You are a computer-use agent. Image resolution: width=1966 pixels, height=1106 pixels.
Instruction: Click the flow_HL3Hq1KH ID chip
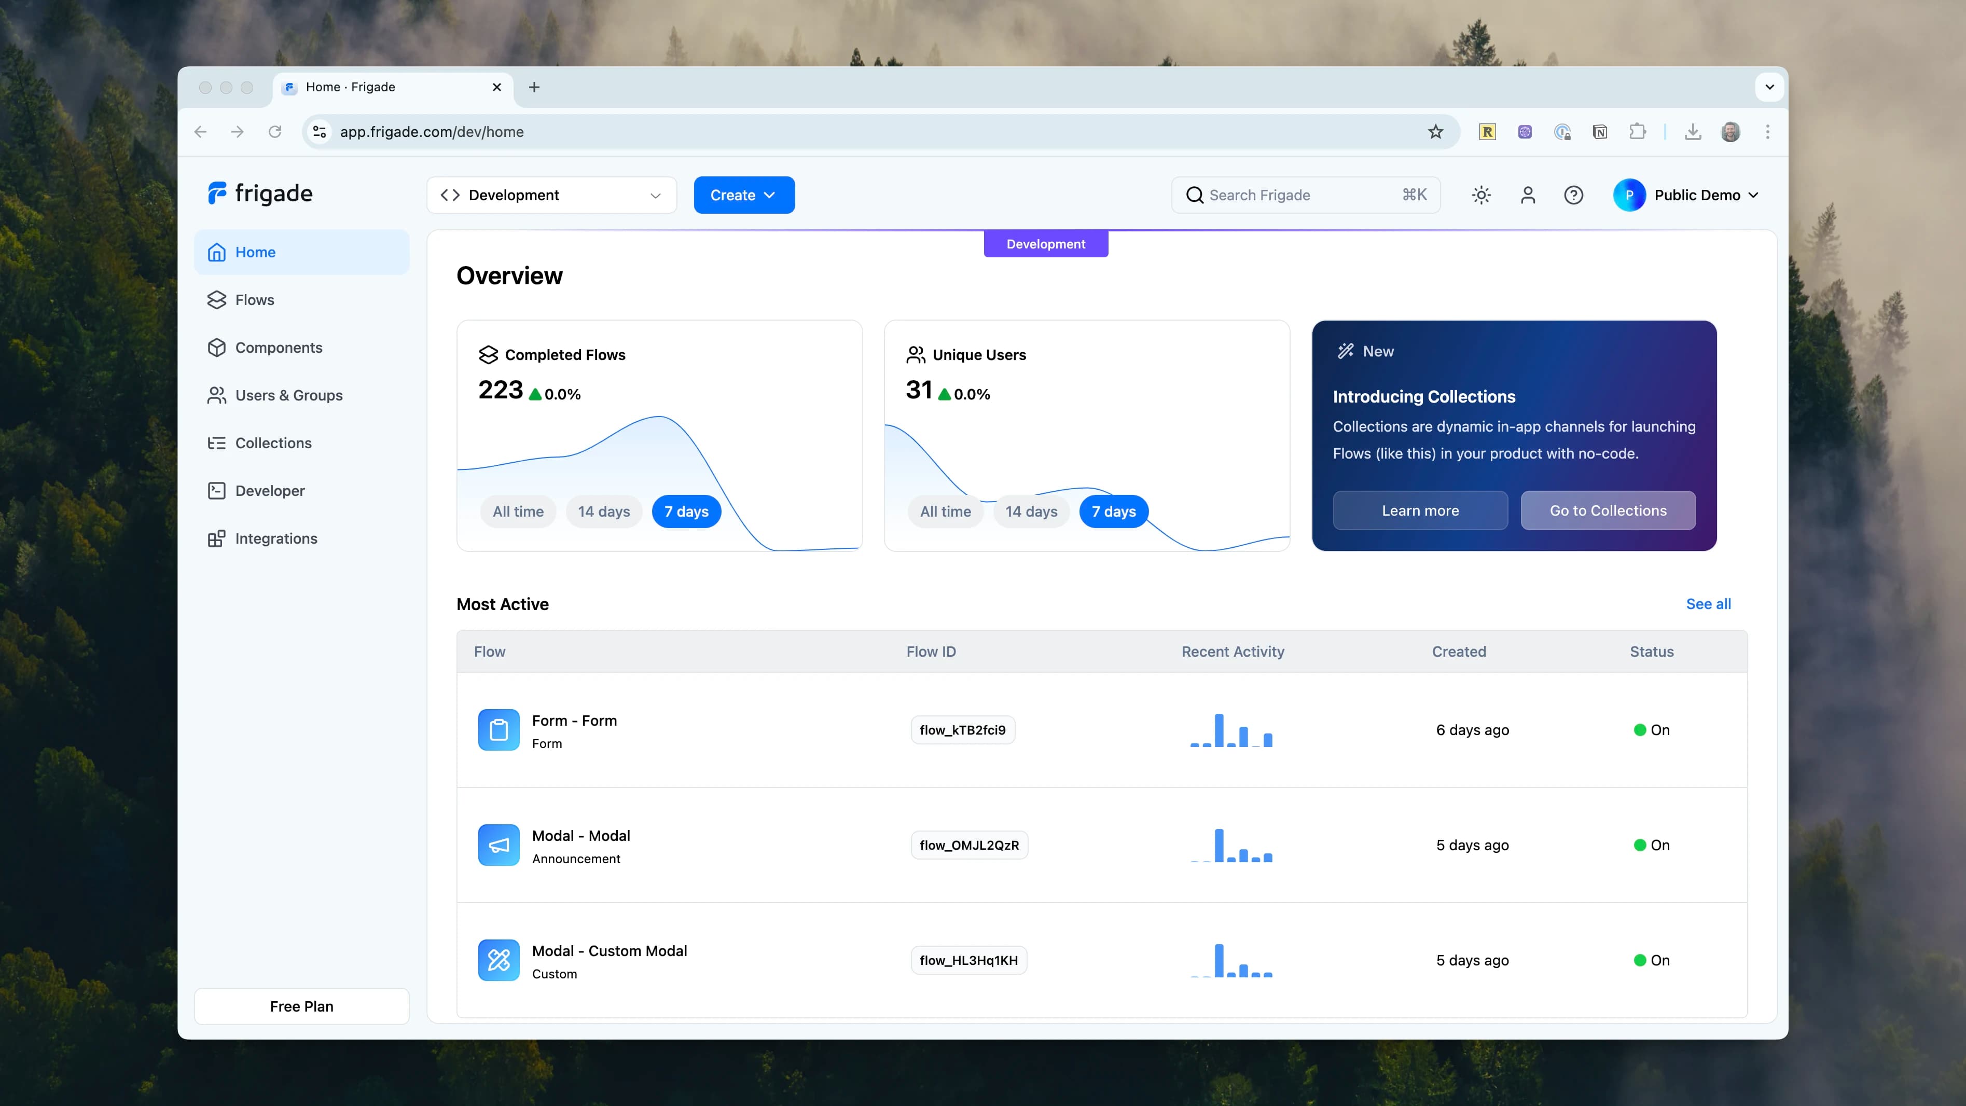pyautogui.click(x=968, y=960)
